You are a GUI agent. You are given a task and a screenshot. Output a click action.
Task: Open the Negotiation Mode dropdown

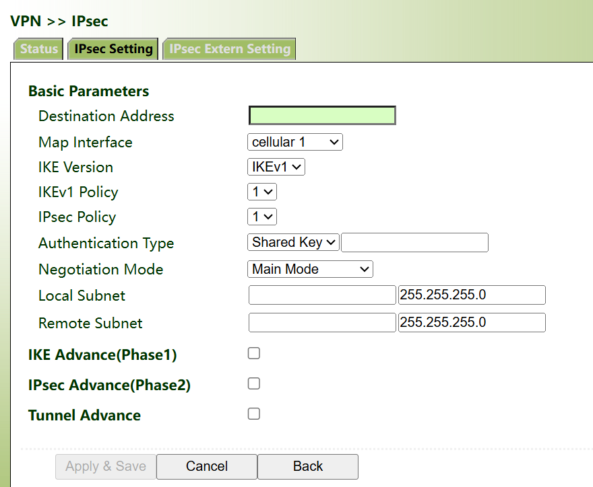(310, 269)
